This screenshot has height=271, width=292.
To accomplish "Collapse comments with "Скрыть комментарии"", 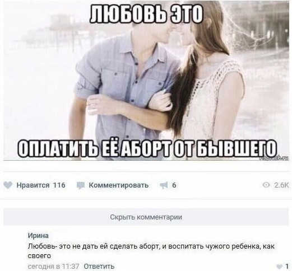I will (146, 217).
